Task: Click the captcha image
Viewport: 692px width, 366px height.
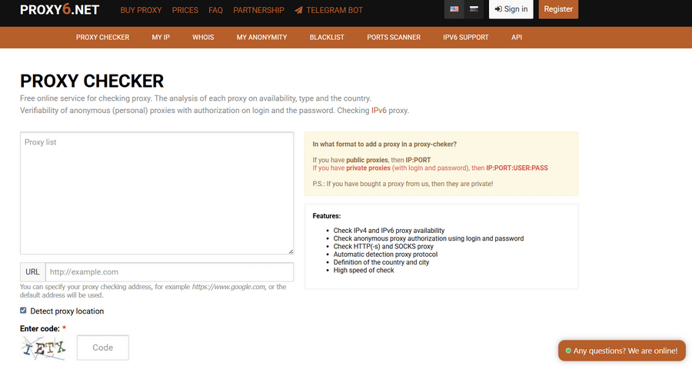Action: tap(43, 348)
